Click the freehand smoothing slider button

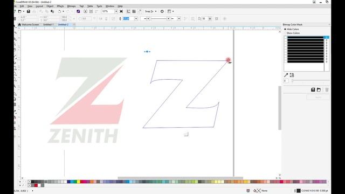(210, 19)
